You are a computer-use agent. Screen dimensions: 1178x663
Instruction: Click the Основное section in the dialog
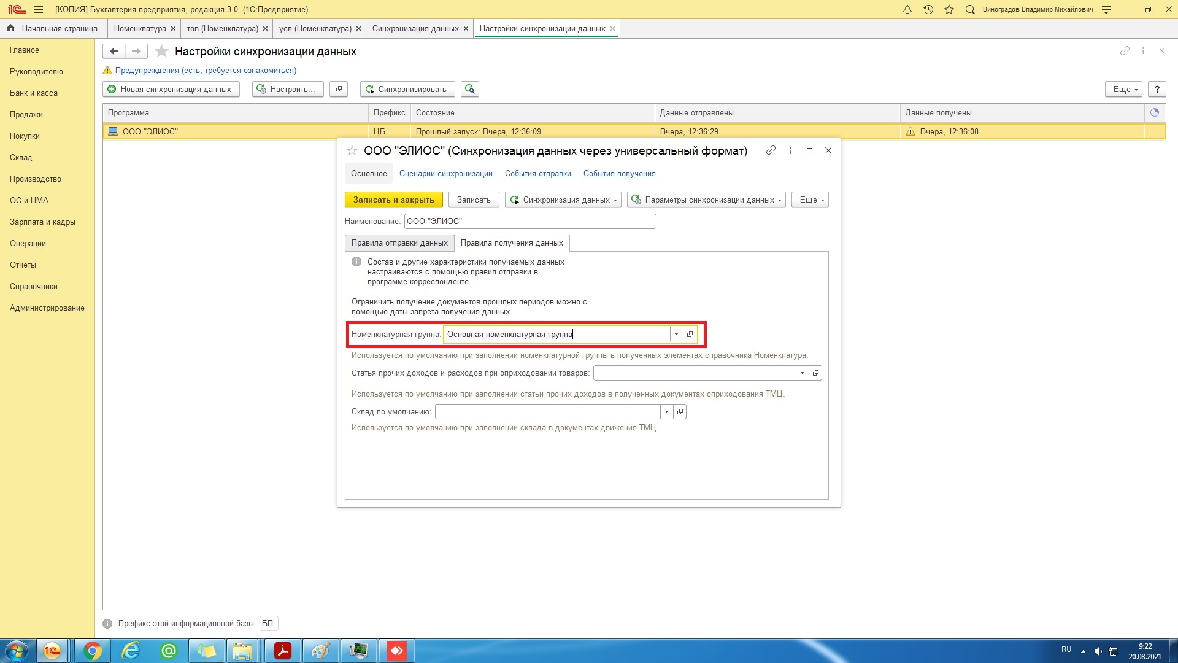369,174
